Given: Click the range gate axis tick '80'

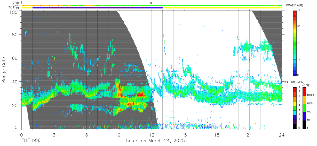Looking at the screenshot, I should coord(15,35).
